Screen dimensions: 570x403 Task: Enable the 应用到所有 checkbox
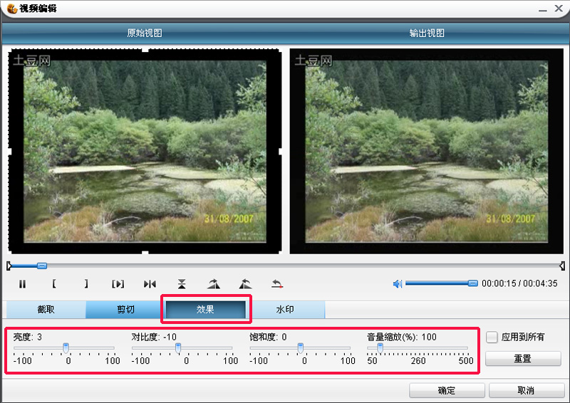(492, 337)
